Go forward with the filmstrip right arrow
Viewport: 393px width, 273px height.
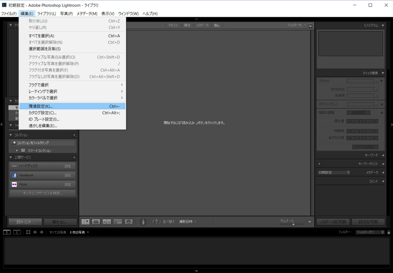pyautogui.click(x=41, y=232)
